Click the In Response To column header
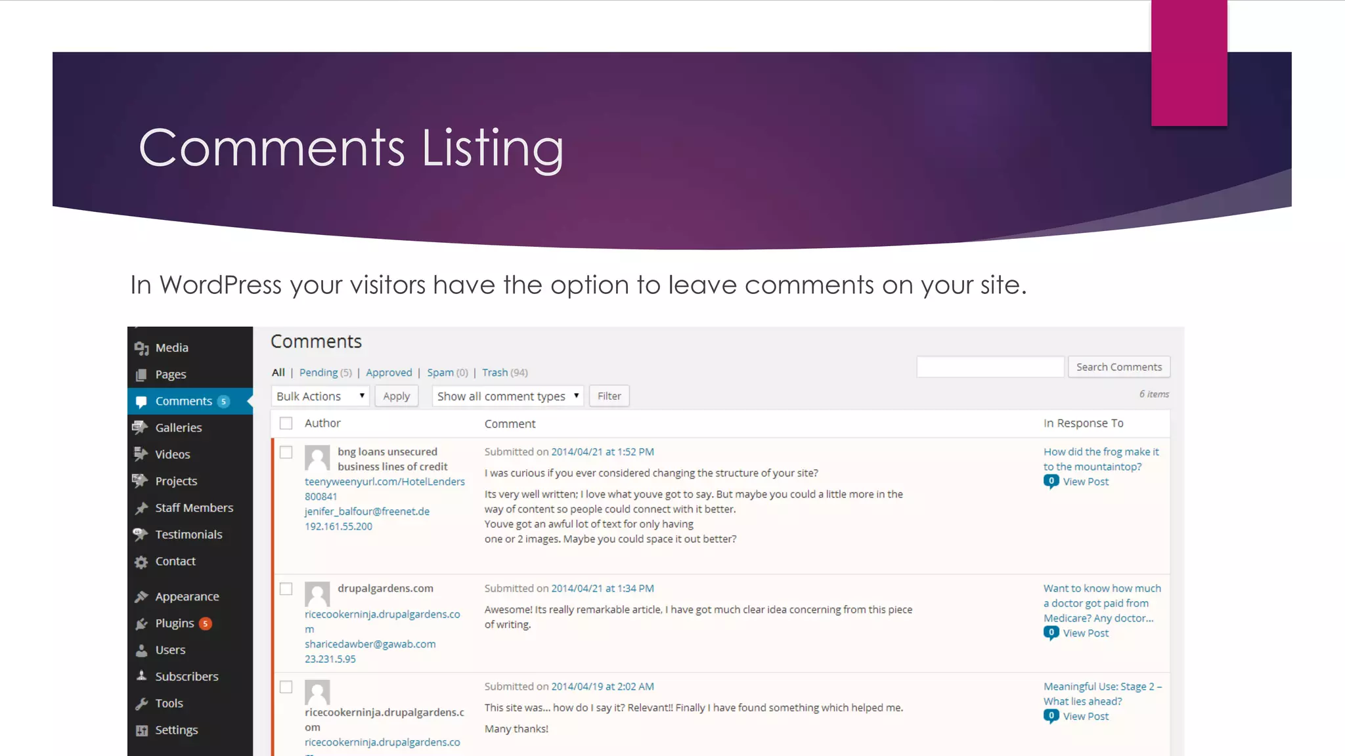The image size is (1345, 756). coord(1084,423)
